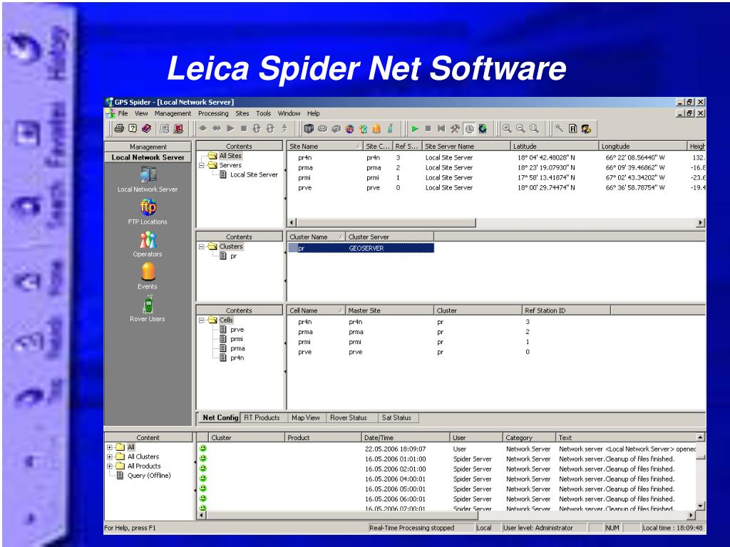Click the Print icon in the toolbar
730x547 pixels.
coord(119,128)
